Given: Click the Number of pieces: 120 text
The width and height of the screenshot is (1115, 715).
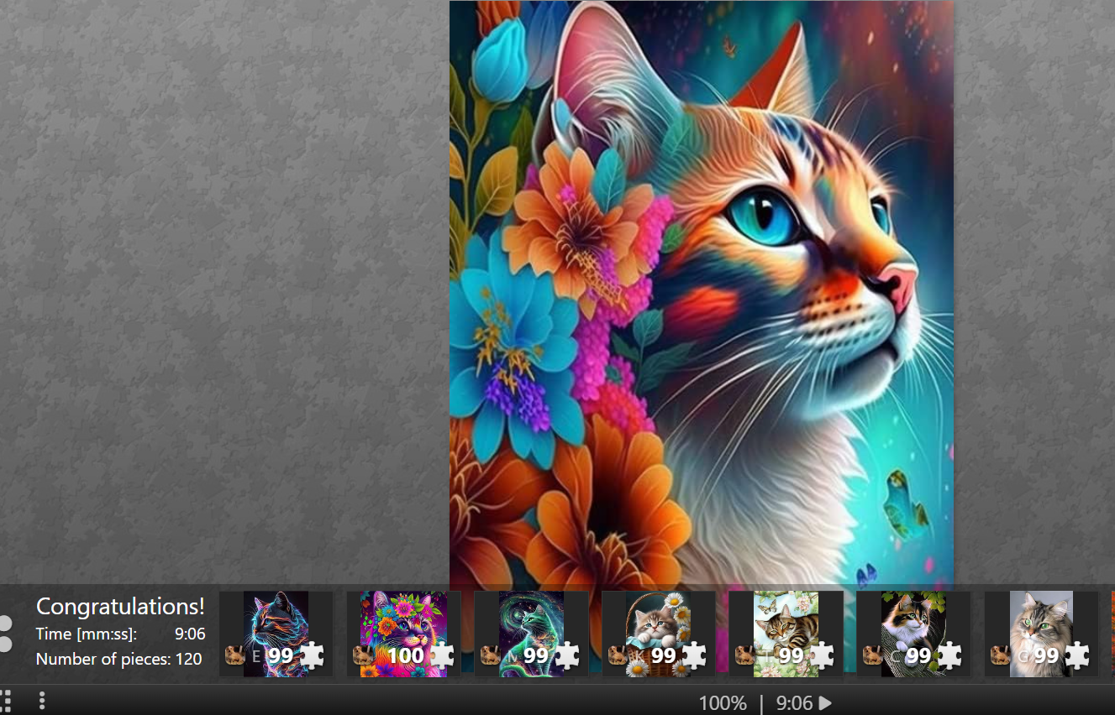Looking at the screenshot, I should point(118,659).
